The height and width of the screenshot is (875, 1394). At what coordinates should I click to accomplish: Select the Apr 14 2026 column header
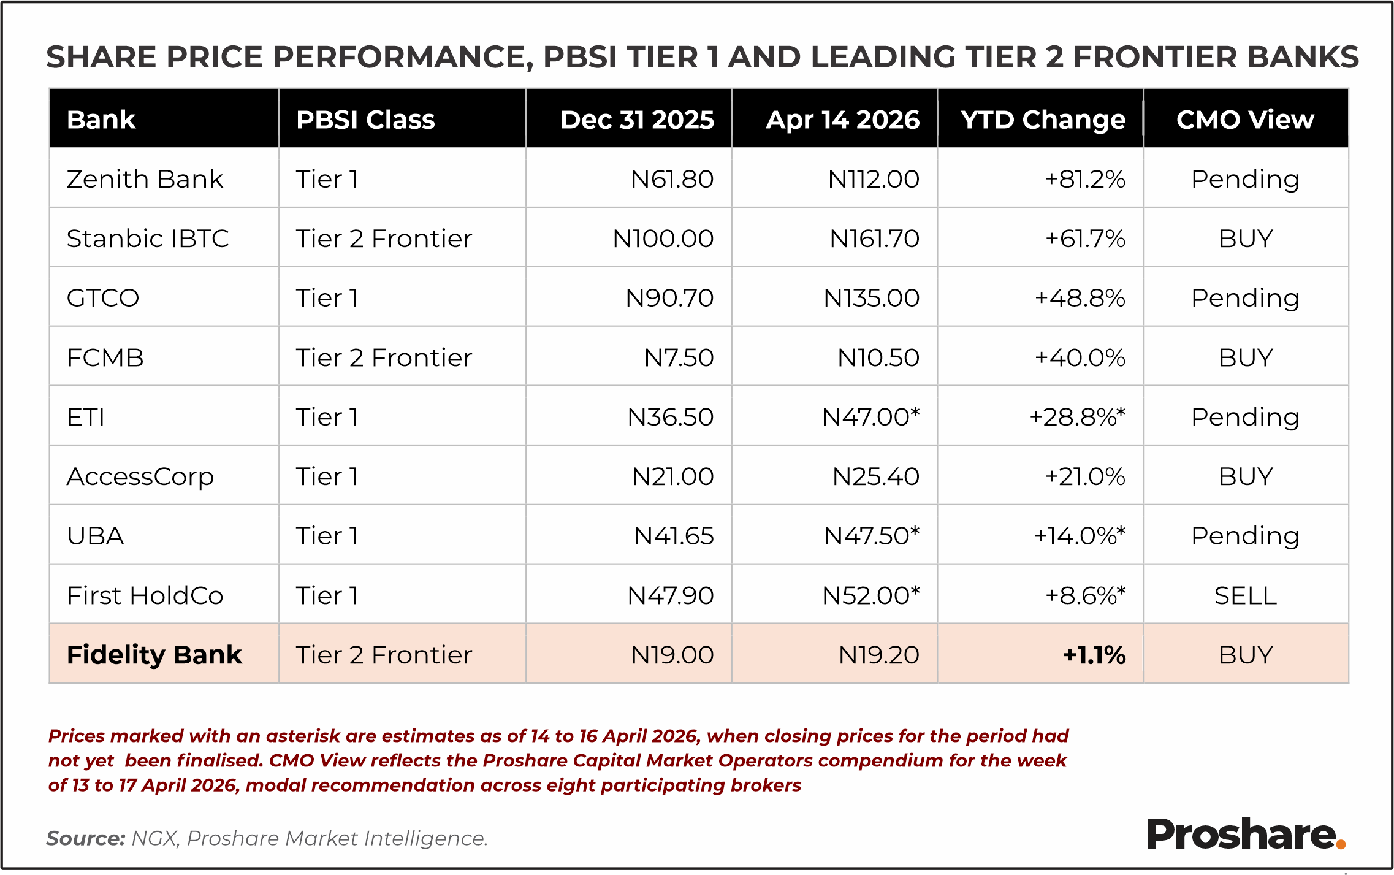(x=842, y=120)
